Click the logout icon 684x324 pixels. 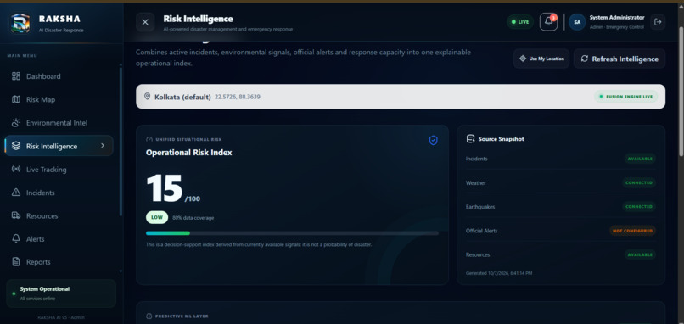pos(658,22)
